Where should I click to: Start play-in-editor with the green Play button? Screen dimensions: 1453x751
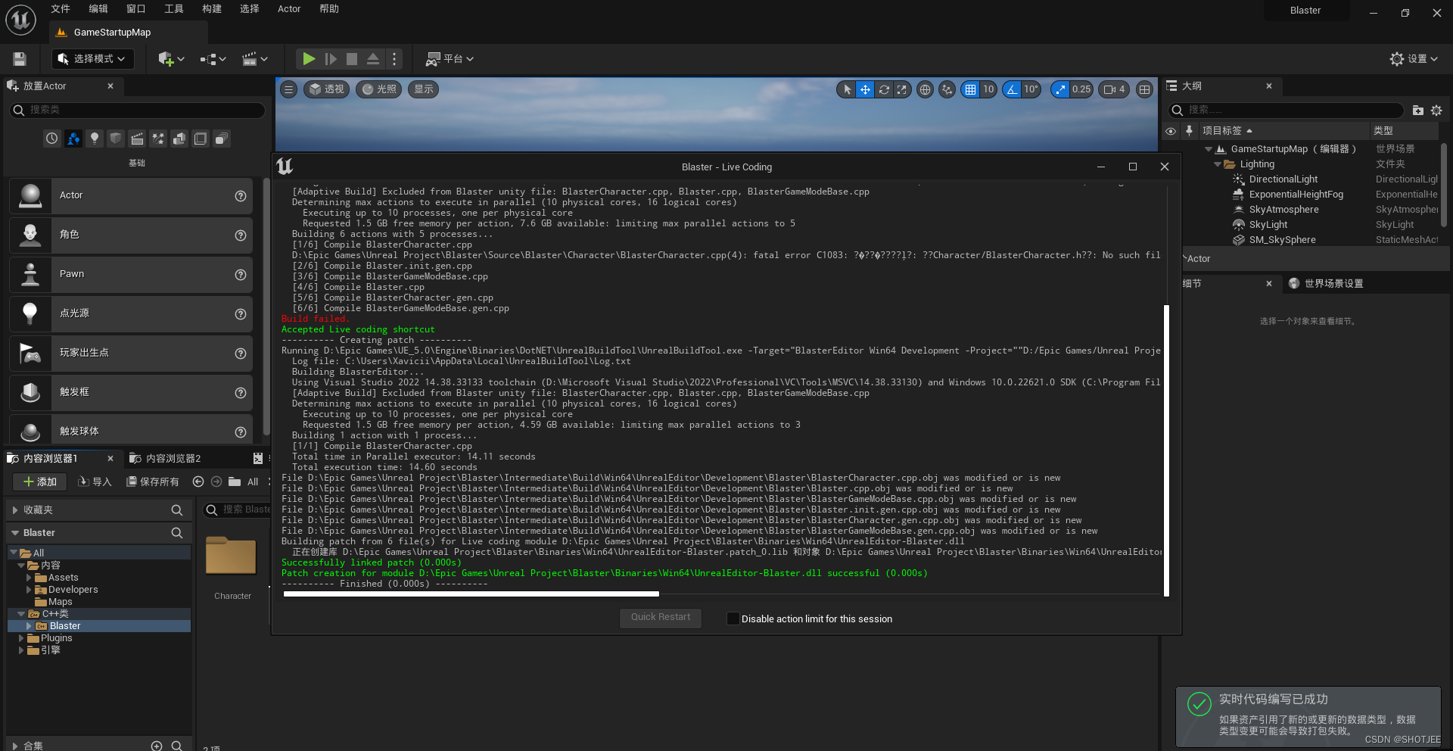click(x=309, y=59)
